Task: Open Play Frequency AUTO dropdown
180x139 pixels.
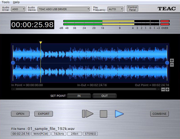Action: (116, 9)
